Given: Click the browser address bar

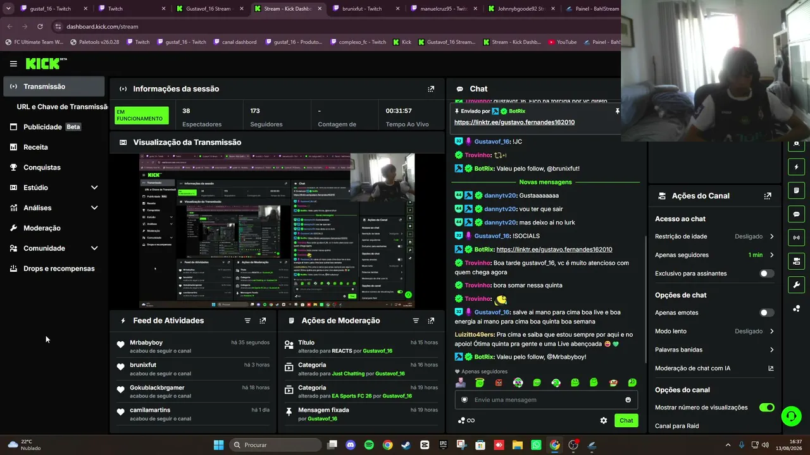Looking at the screenshot, I should [x=335, y=27].
